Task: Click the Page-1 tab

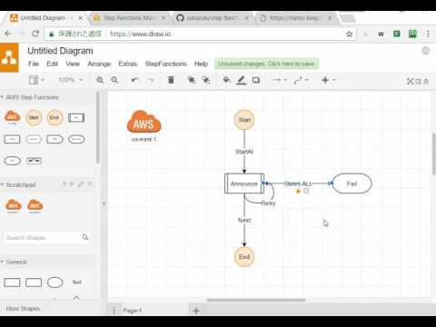Action: [x=133, y=311]
